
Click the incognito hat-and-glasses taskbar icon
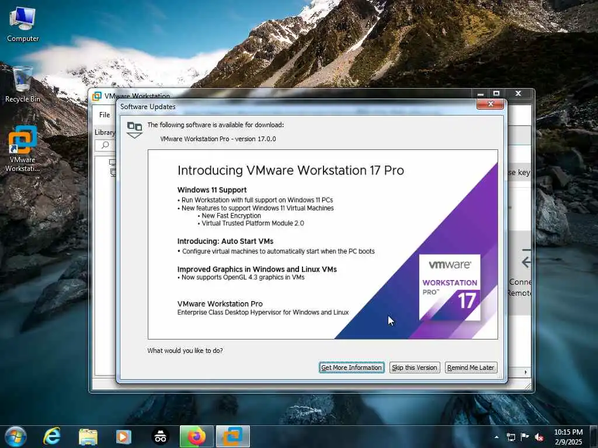pyautogui.click(x=160, y=437)
